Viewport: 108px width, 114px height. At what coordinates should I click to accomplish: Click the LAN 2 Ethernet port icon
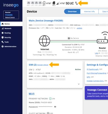(32, 3)
